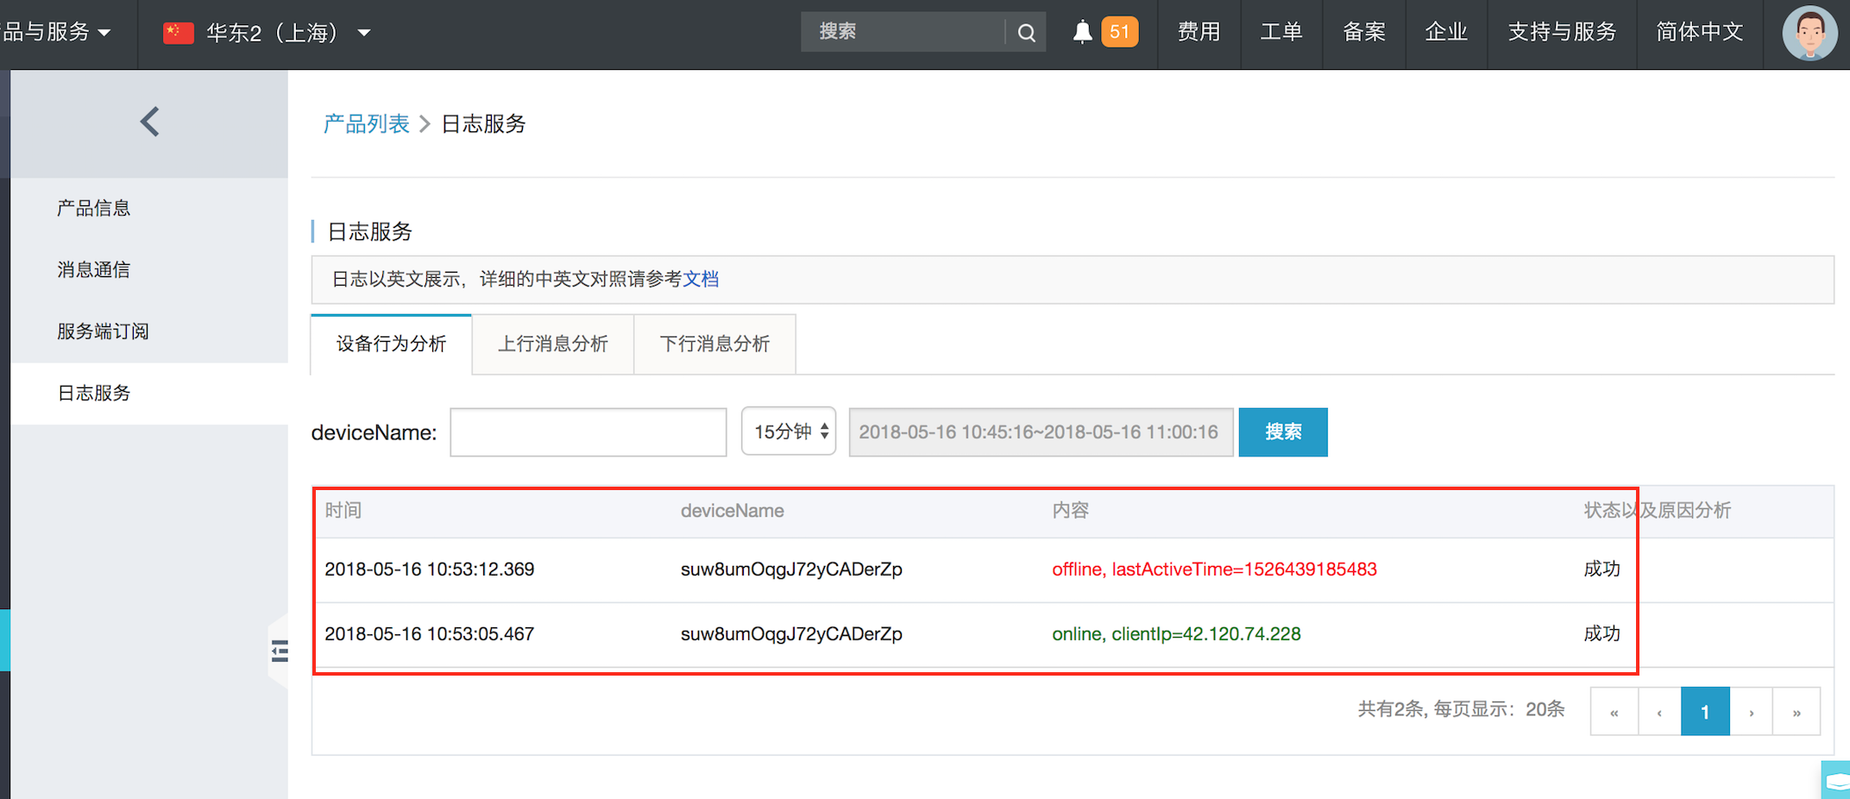Click the search magnifier icon

point(1026,33)
